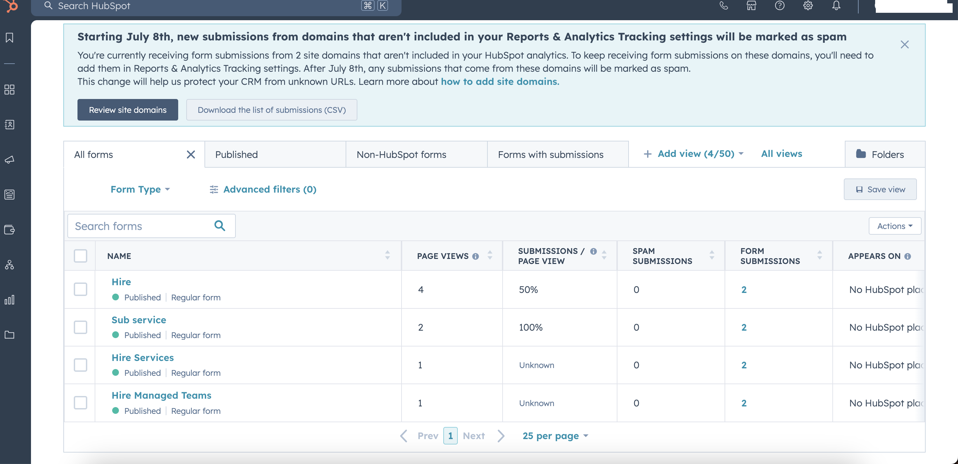
Task: Click the Save view button
Action: 880,189
